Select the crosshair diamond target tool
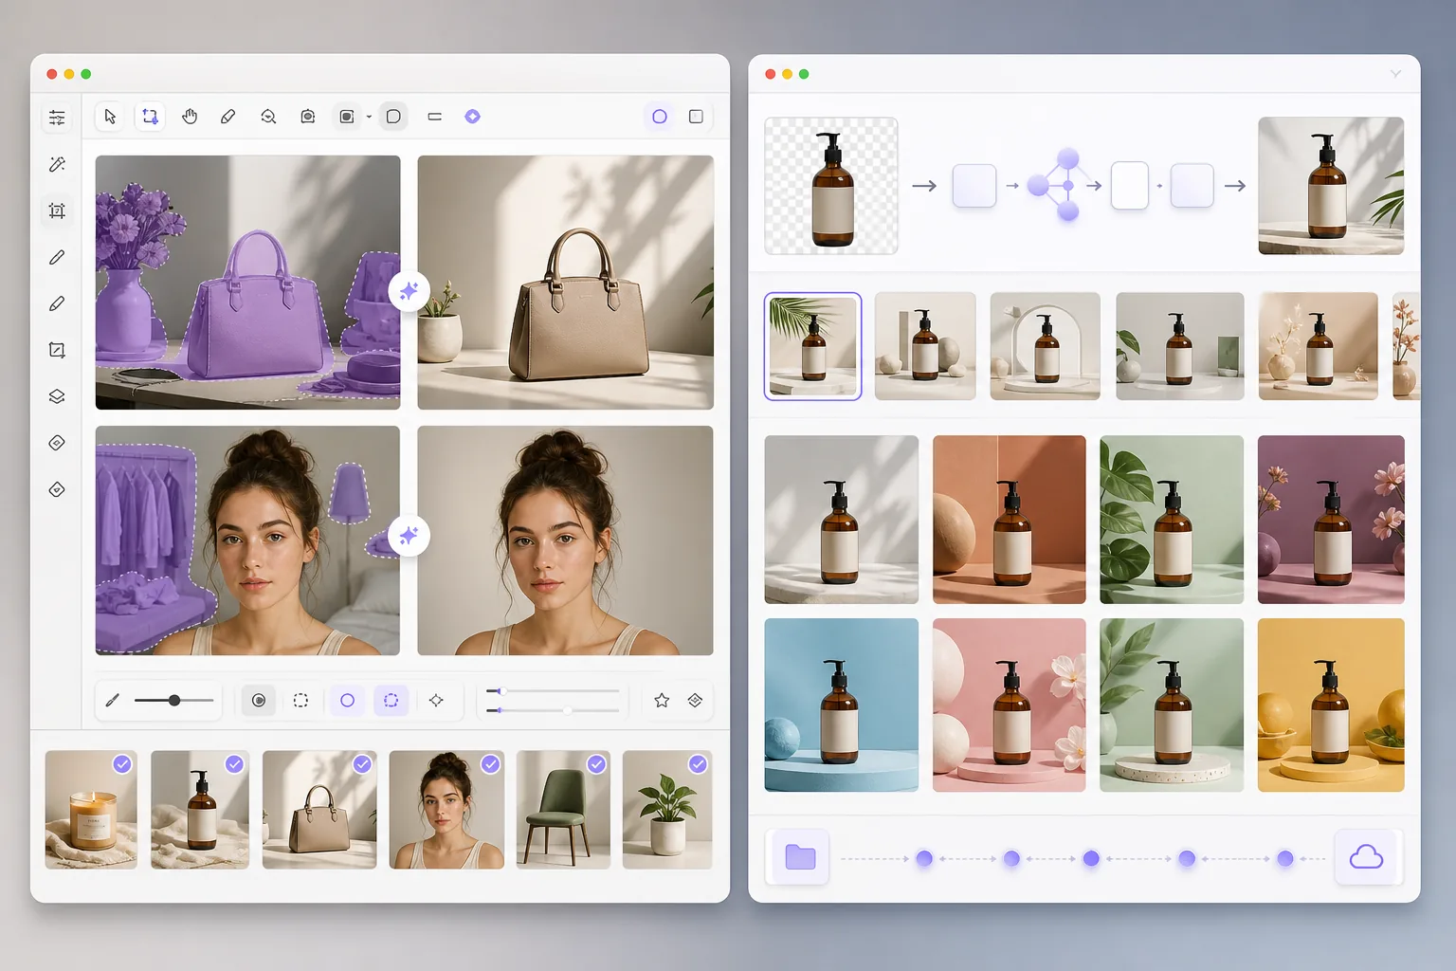 (436, 701)
